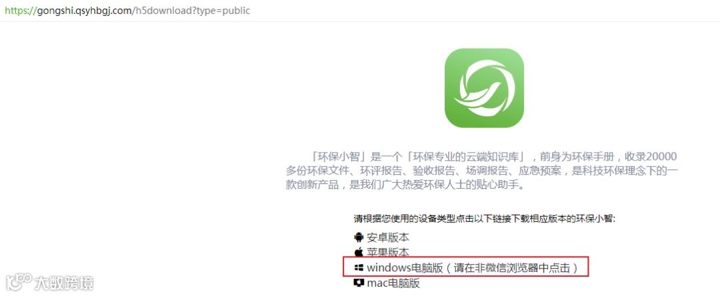Click the 请根据您使用的设备类型 instruction line
The width and height of the screenshot is (720, 296).
click(x=487, y=219)
